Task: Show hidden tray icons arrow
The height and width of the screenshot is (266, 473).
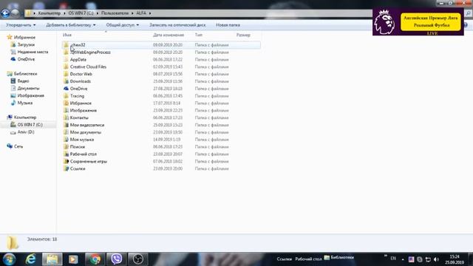Action: (x=403, y=259)
